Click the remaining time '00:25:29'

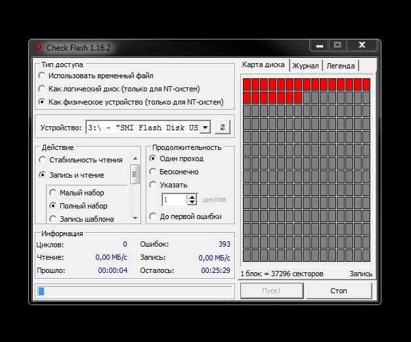pyautogui.click(x=215, y=270)
